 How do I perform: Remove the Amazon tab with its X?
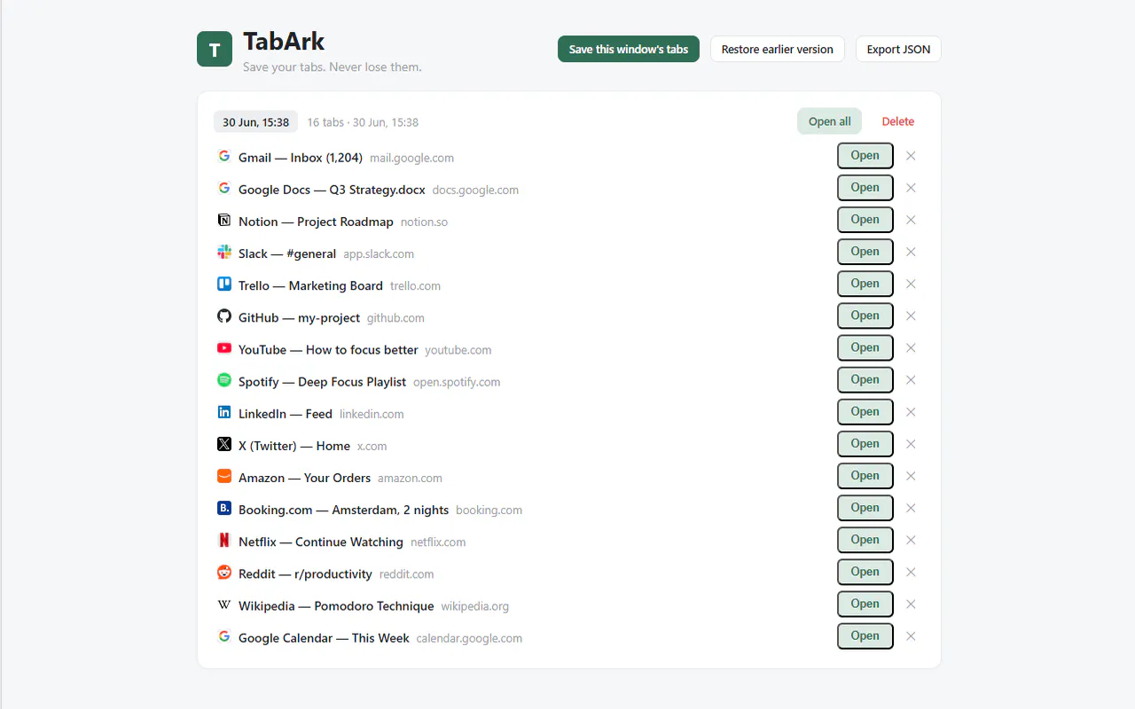[911, 476]
